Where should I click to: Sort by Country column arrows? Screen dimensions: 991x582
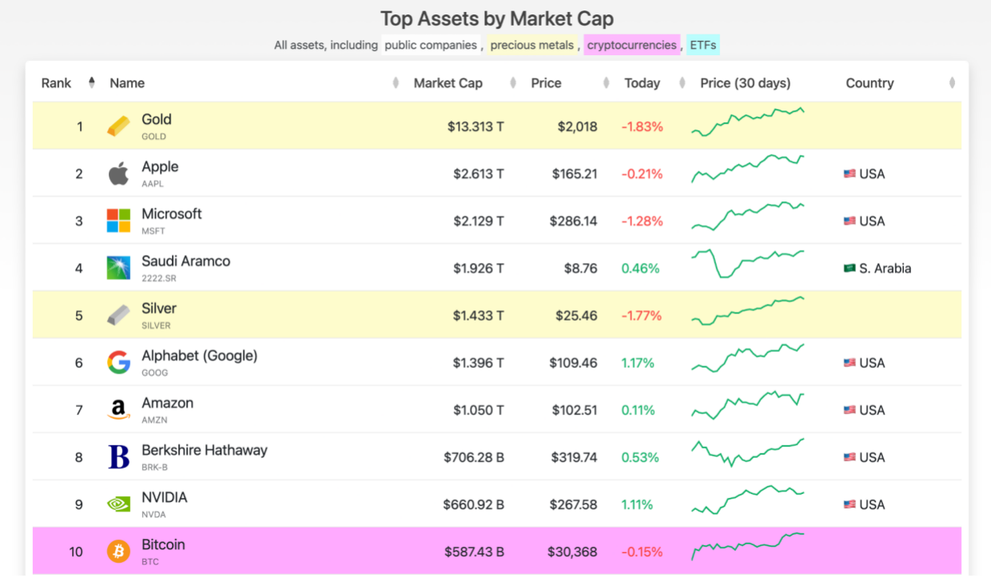(952, 82)
